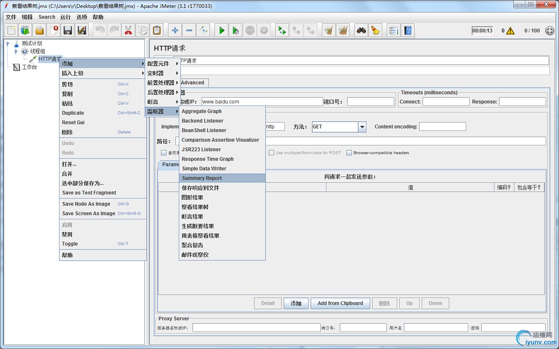
Task: Collapse all nodes with minus icon
Action: point(189,30)
